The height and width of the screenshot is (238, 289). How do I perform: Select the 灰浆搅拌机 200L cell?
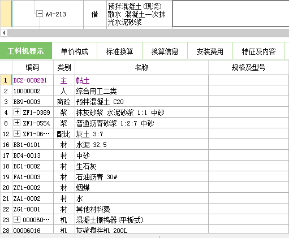pyautogui.click(x=142, y=230)
